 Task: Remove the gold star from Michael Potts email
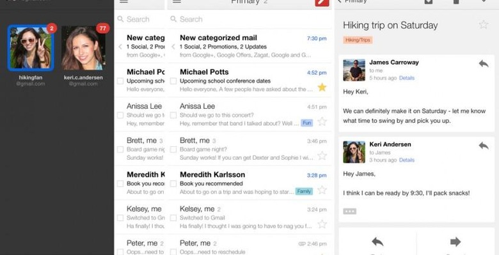point(322,87)
